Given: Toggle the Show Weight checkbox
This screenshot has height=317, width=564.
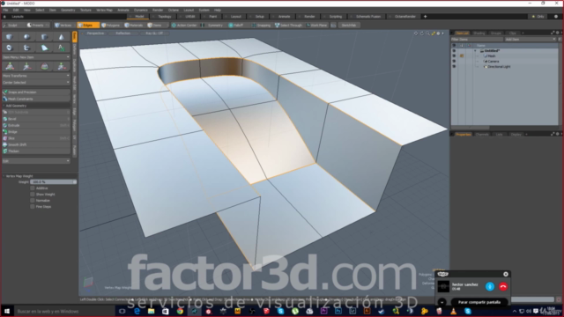Looking at the screenshot, I should pyautogui.click(x=33, y=194).
